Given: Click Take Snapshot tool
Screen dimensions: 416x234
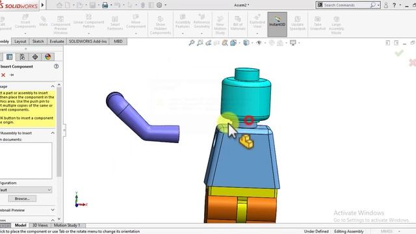Looking at the screenshot, I should click(x=318, y=23).
